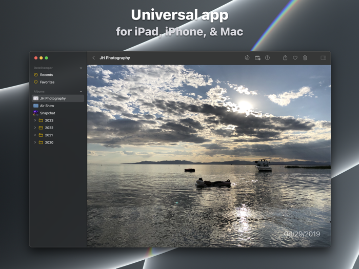Maximize the window with the green button
The height and width of the screenshot is (269, 359).
(x=46, y=58)
